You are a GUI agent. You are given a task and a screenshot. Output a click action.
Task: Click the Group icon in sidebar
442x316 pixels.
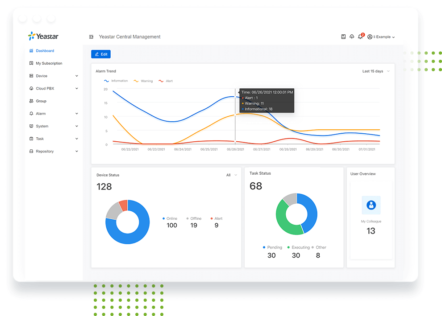coord(31,101)
